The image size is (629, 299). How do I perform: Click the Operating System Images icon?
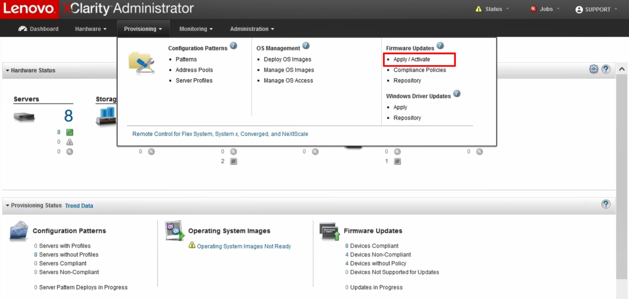175,231
